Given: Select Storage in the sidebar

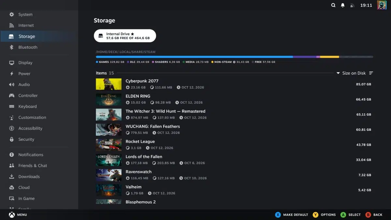Looking at the screenshot, I should tap(39, 37).
